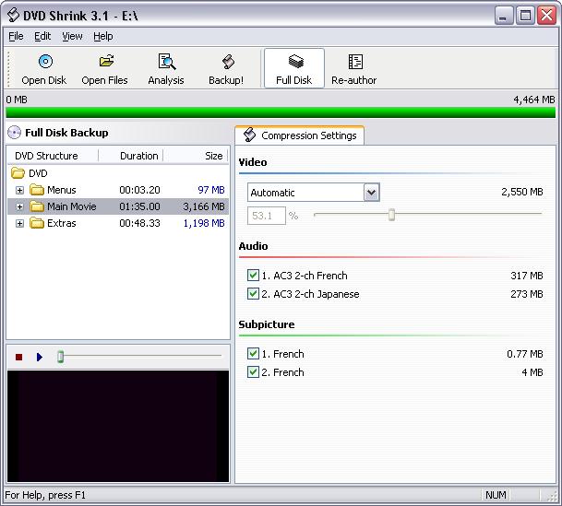Click the Open Disk toolbar icon
Image resolution: width=562 pixels, height=506 pixels.
45,62
